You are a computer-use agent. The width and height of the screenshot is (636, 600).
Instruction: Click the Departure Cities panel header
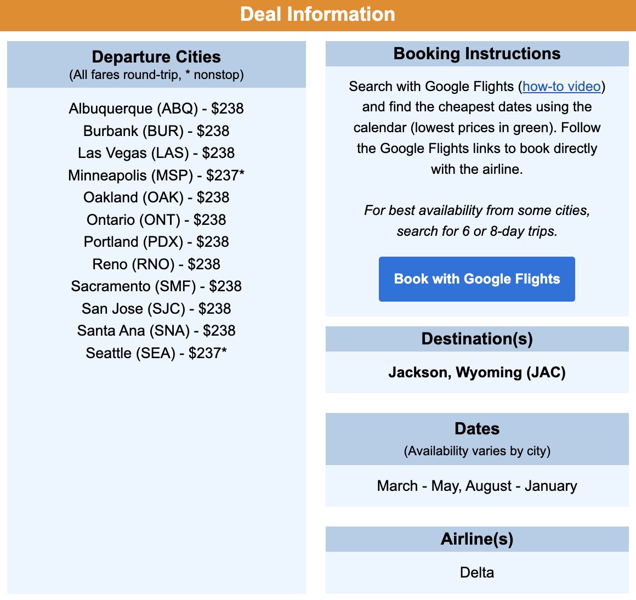click(x=156, y=56)
